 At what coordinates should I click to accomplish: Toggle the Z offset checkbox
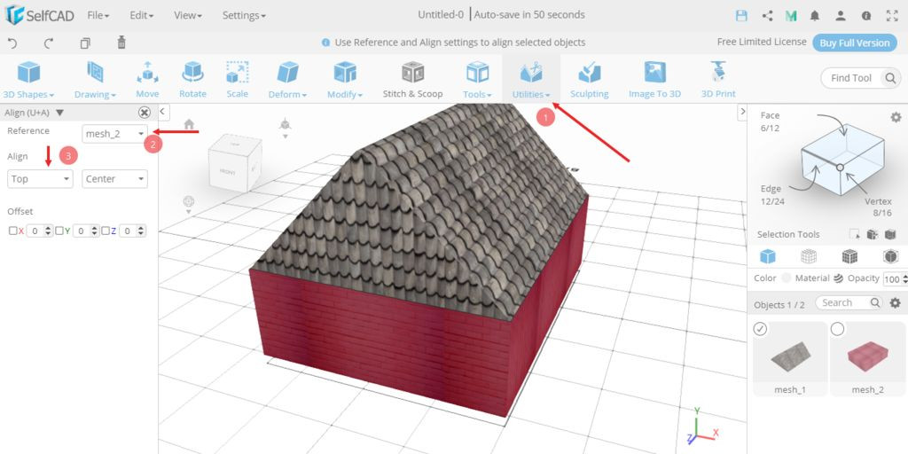(x=106, y=231)
